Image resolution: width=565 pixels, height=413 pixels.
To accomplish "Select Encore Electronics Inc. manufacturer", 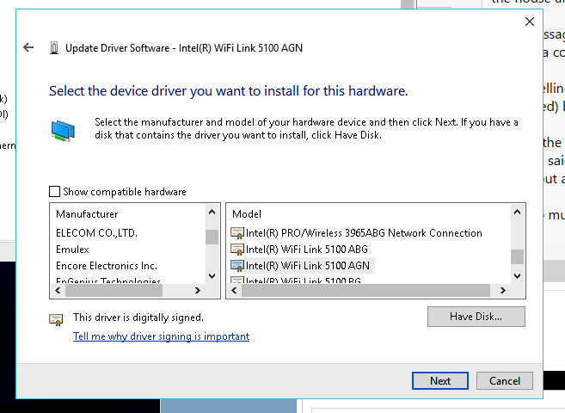I will point(107,266).
